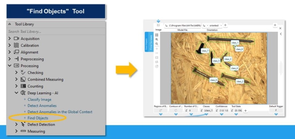Collapse the Deep Learning - AI group
The image size is (295, 139).
tap(16, 93)
